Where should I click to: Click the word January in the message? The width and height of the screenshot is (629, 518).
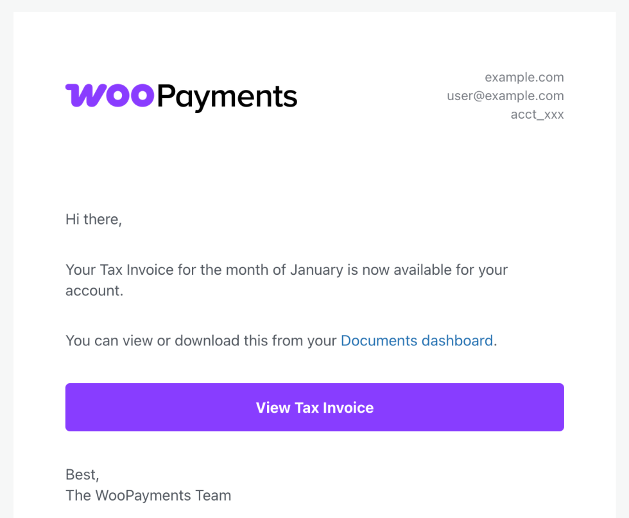[316, 270]
